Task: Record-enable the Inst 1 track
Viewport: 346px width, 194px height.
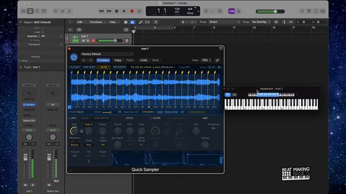Action: [x=93, y=41]
